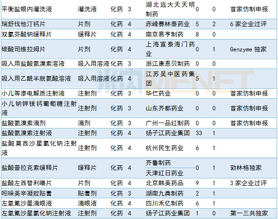The image size is (278, 219).
Task: Click value 8 in 南京易亨制药 row
Action: pos(197,34)
